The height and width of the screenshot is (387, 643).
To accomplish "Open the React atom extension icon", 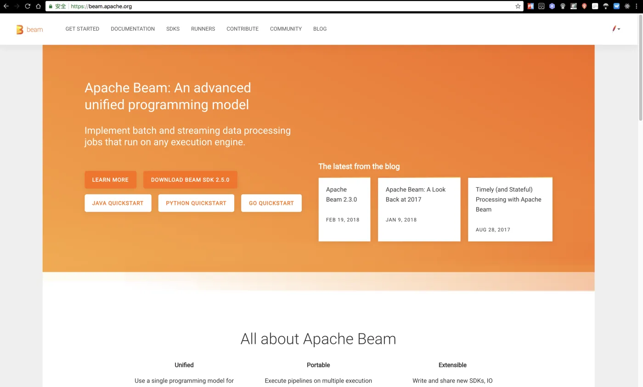I will pos(627,6).
